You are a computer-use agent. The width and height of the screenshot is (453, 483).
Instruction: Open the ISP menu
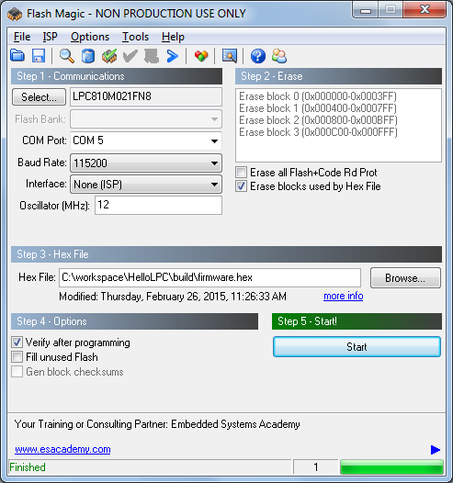pos(51,37)
